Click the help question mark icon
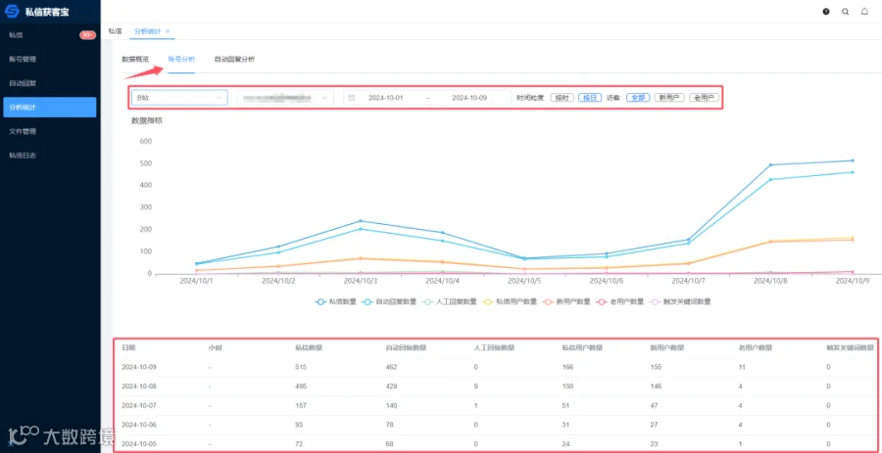 click(x=826, y=11)
